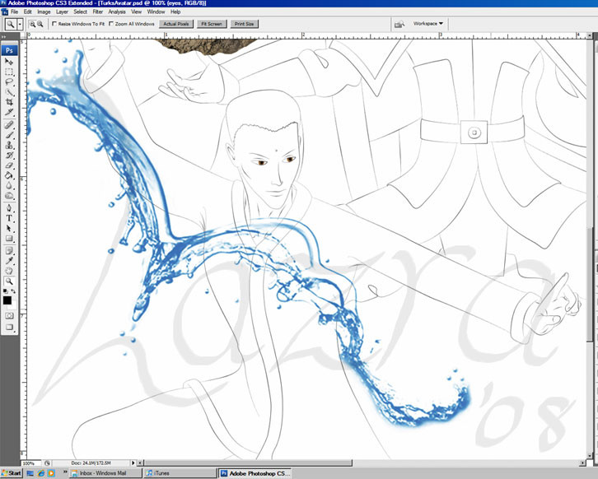Screen dimensions: 598x479
Task: Swap foreground and background colors
Action: (x=13, y=291)
